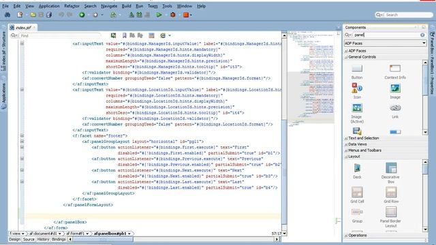
Task: Select the Deck layout component
Action: tap(357, 171)
